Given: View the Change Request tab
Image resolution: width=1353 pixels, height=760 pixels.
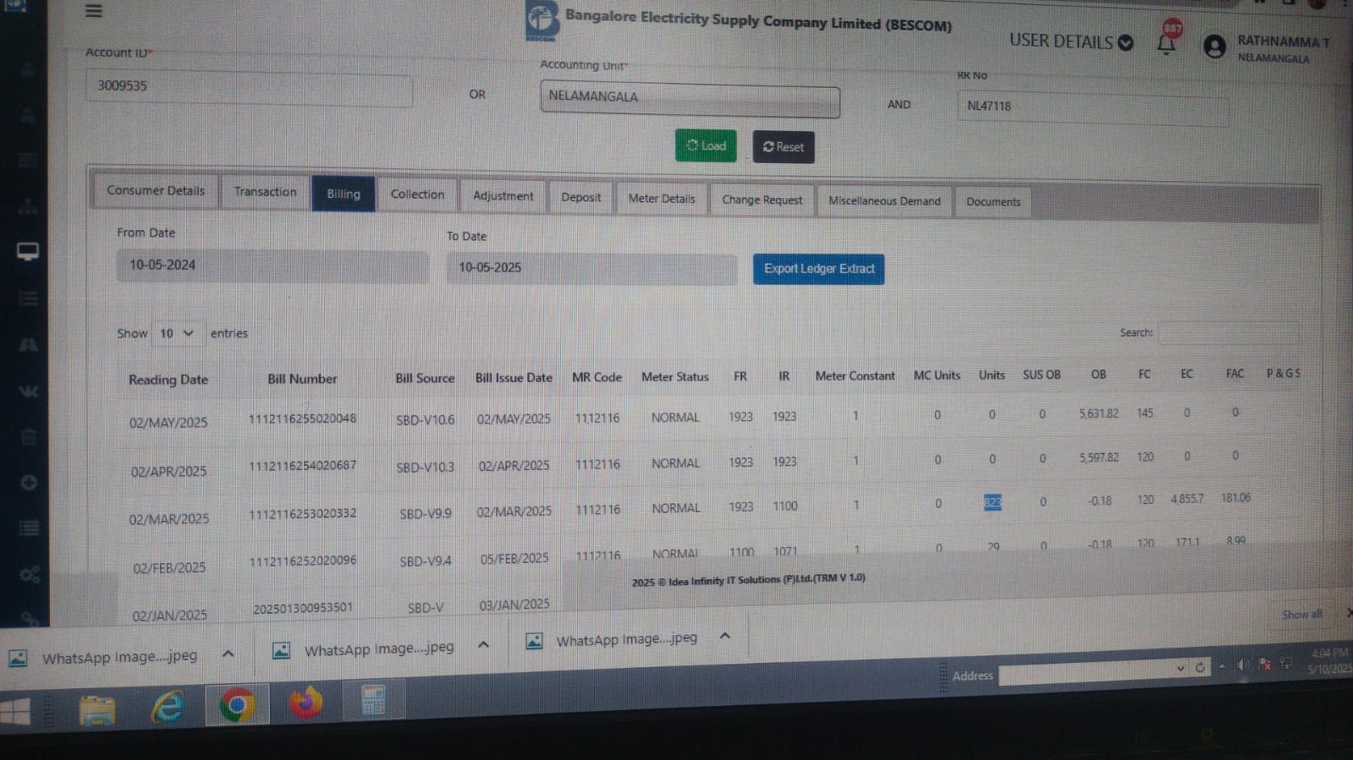Looking at the screenshot, I should (762, 200).
